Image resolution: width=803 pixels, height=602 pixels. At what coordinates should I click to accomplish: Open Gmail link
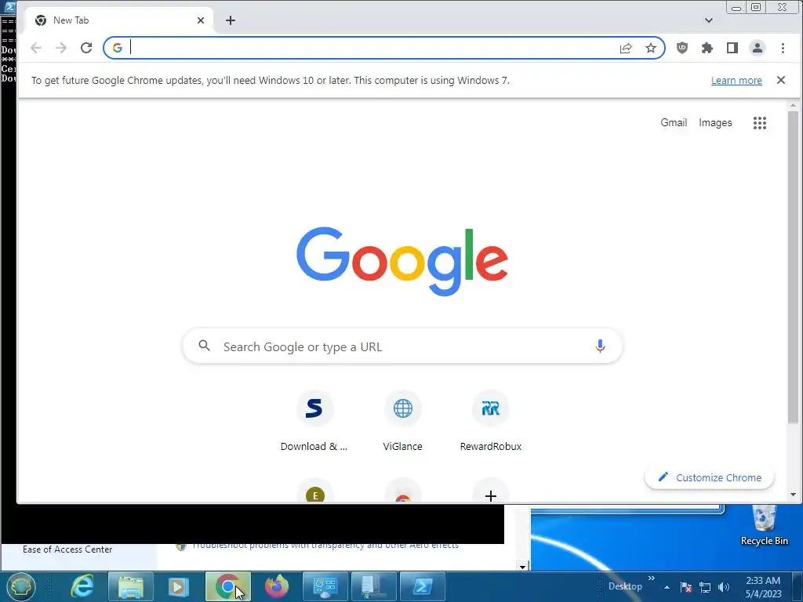[674, 123]
